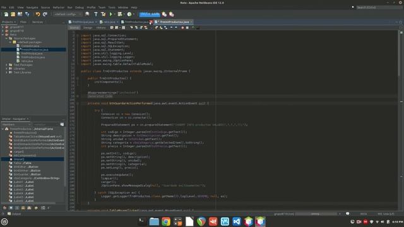The height and width of the screenshot is (227, 404).
Task: Open the Output window button
Action: point(14,214)
